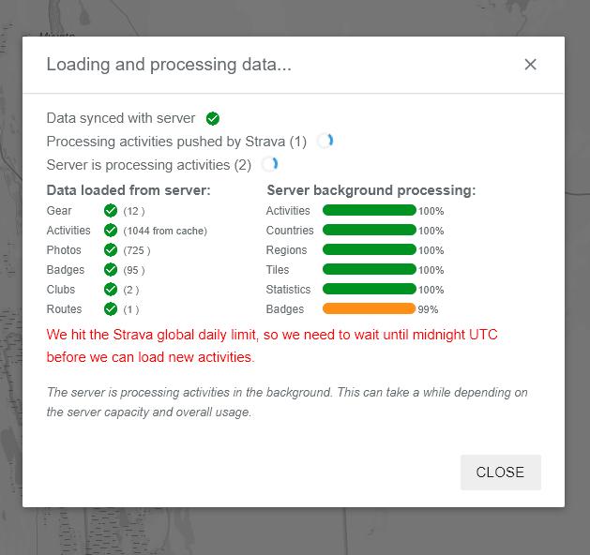Click the Countries progress bar

click(x=369, y=231)
